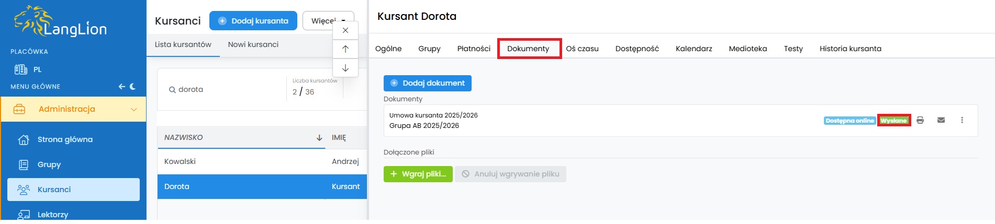Image resolution: width=995 pixels, height=224 pixels.
Task: Open the document three-dot options menu
Action: click(962, 120)
